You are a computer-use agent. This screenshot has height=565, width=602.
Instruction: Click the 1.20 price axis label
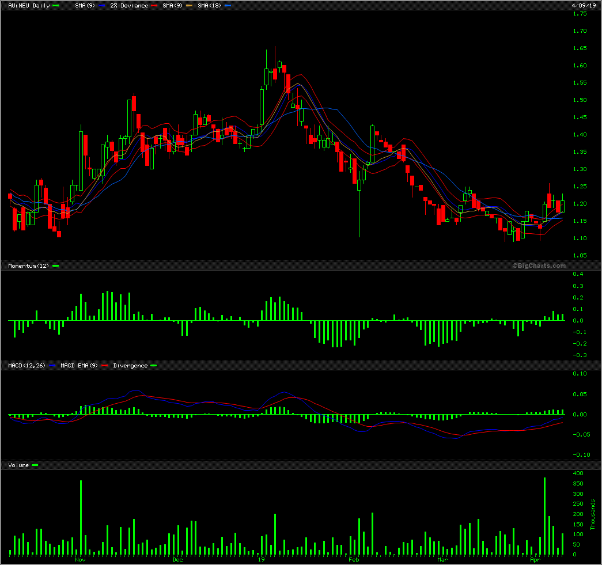pyautogui.click(x=580, y=203)
